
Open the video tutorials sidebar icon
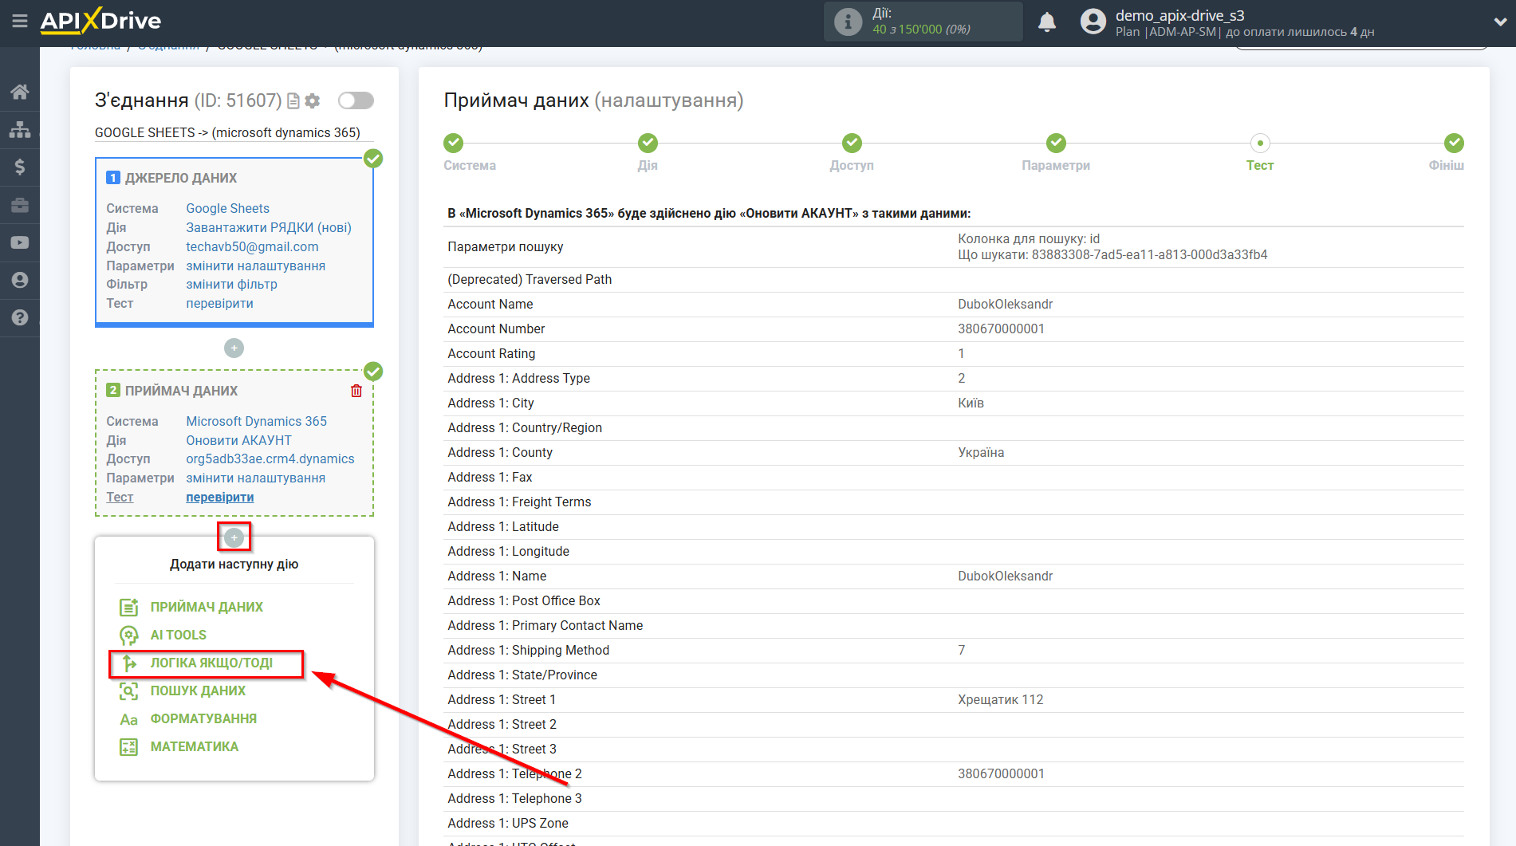[20, 242]
